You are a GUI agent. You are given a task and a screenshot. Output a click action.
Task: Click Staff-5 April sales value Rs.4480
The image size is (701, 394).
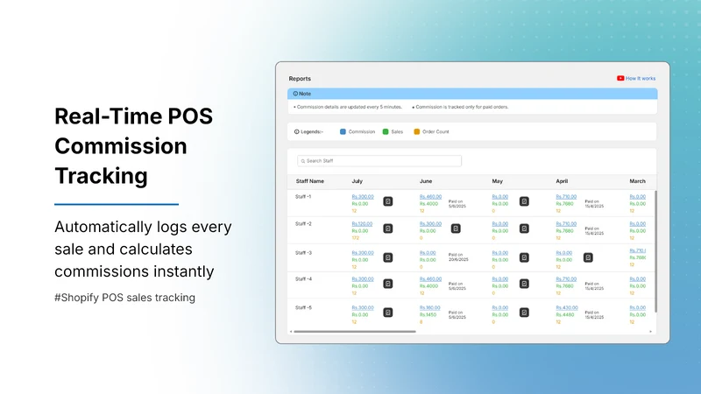pos(564,315)
